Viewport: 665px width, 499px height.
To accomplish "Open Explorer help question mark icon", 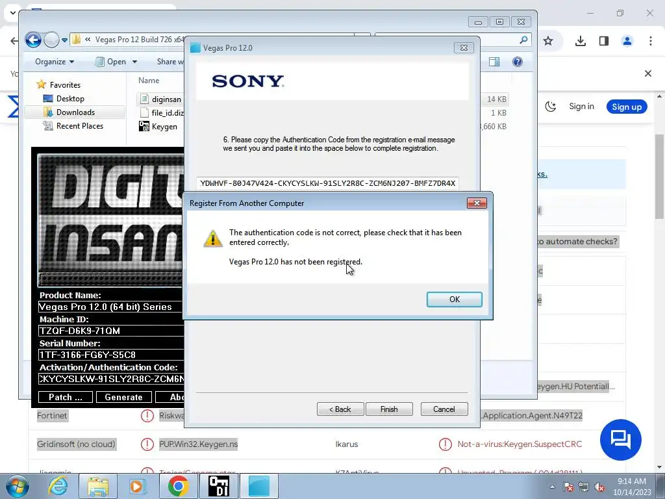I will 518,62.
